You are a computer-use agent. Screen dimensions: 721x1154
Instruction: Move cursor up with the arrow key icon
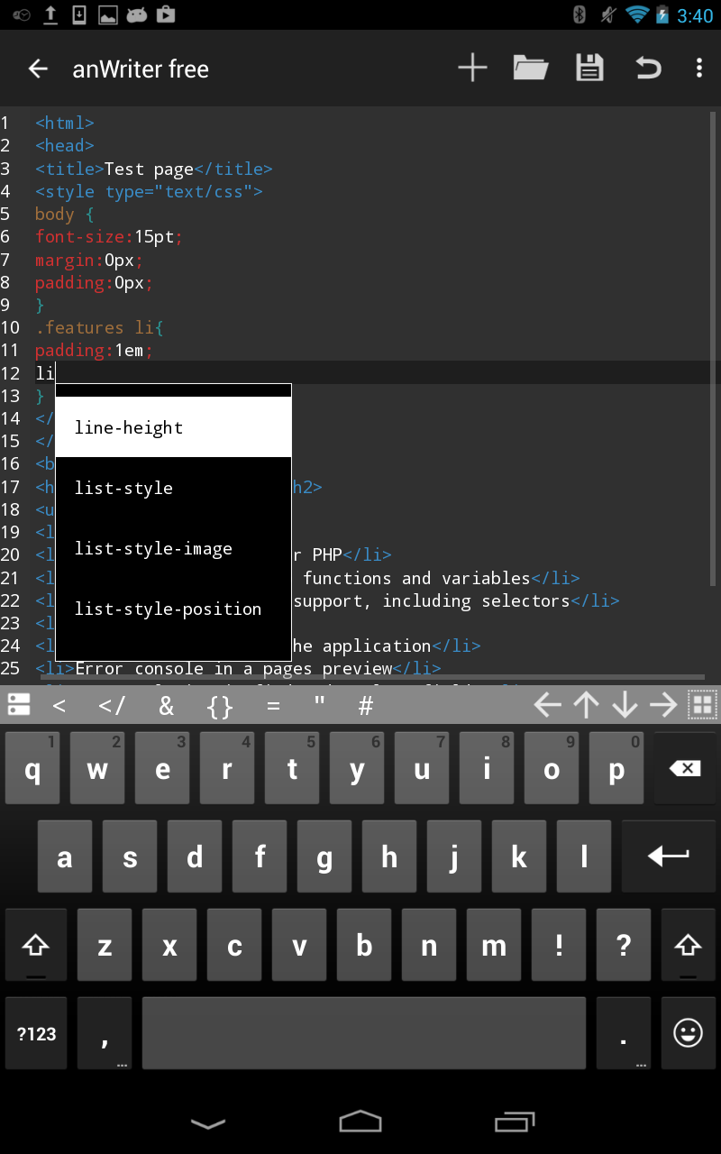(x=587, y=705)
